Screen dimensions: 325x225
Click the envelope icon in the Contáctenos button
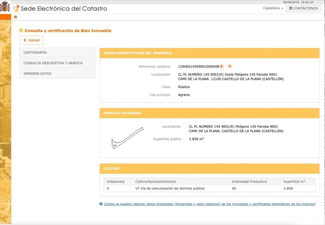[x=291, y=8]
